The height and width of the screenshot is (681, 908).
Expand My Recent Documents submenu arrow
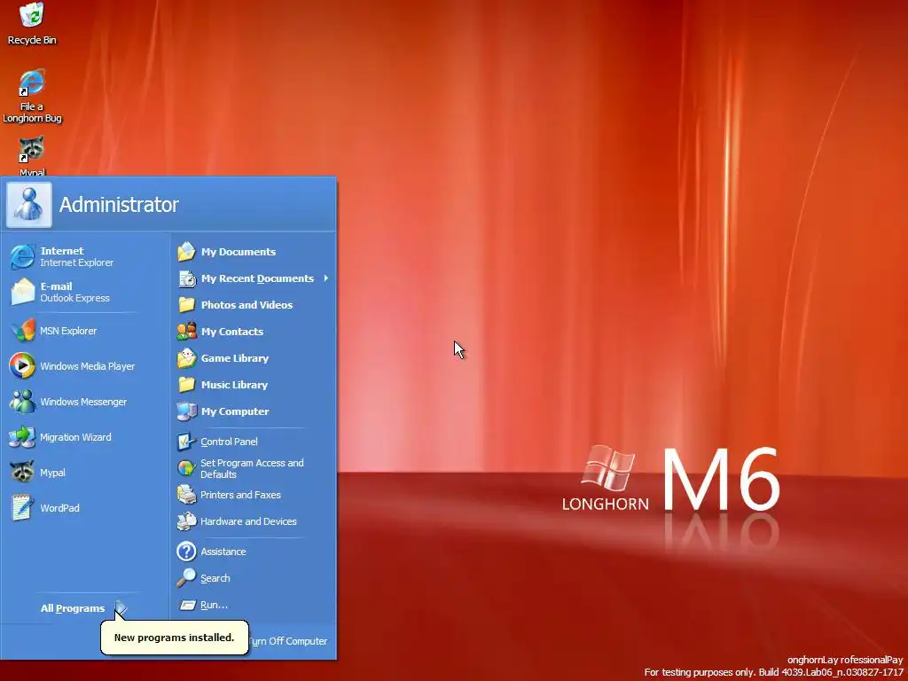(x=326, y=278)
